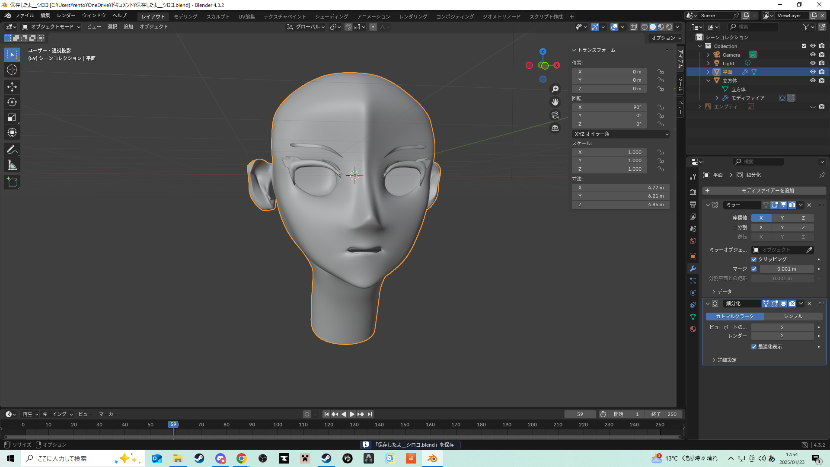Select the Annotate pencil tool
This screenshot has height=467, width=830.
(x=12, y=150)
